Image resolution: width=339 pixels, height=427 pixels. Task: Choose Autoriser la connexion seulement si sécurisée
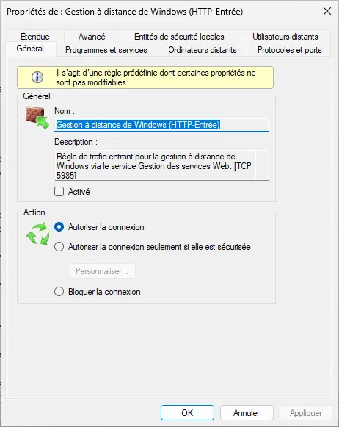pos(59,247)
